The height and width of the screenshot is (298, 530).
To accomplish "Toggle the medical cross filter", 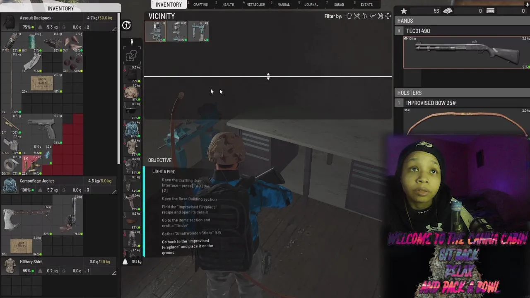I will pos(388,16).
